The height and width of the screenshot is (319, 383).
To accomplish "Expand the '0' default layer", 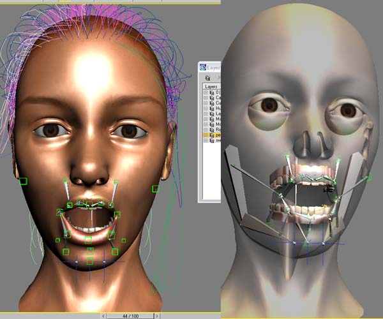I will coord(206,93).
